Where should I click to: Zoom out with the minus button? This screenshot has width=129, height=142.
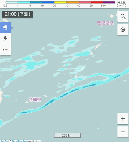123,132
